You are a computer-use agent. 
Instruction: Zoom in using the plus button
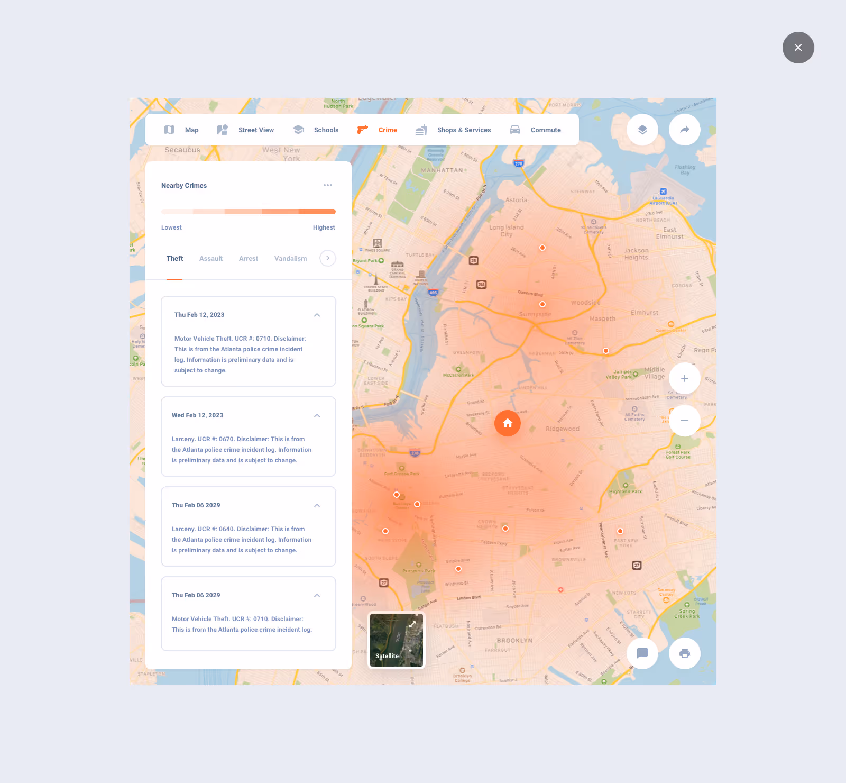click(684, 378)
